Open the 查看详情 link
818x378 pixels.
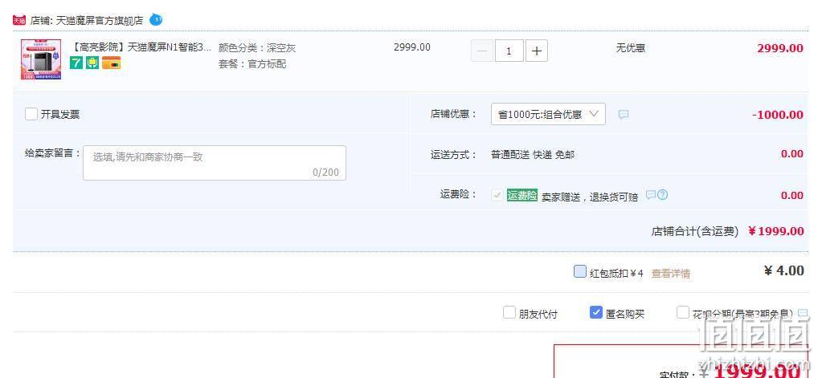click(x=671, y=273)
